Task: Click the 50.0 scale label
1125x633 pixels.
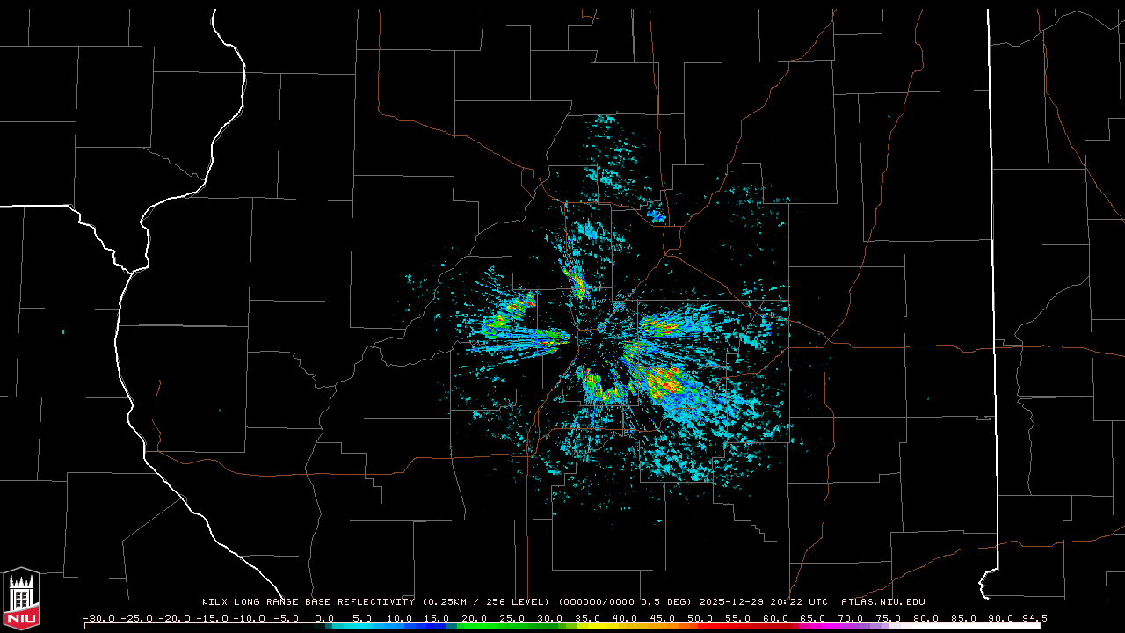Action: 701,618
